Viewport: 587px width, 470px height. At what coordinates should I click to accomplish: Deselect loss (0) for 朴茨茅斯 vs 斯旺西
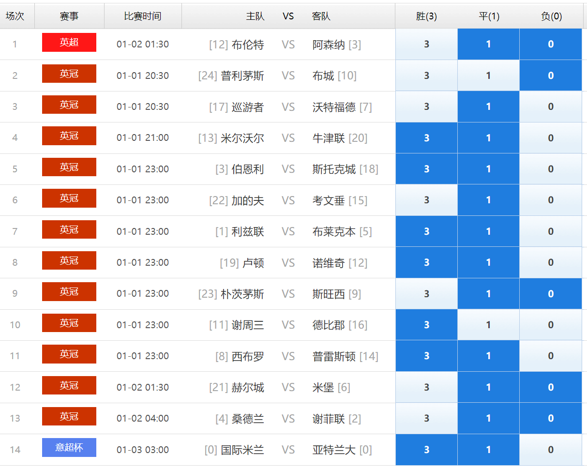click(x=551, y=294)
